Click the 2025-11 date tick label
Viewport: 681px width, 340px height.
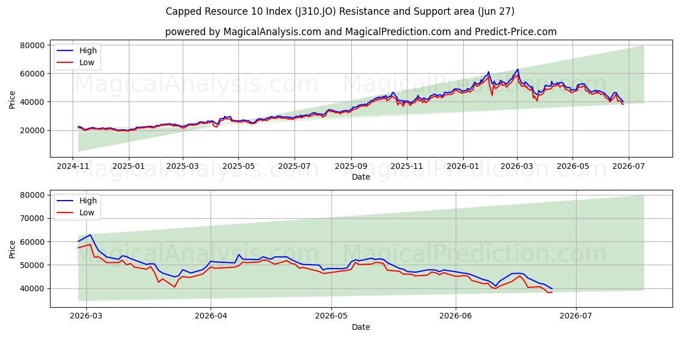pyautogui.click(x=406, y=167)
